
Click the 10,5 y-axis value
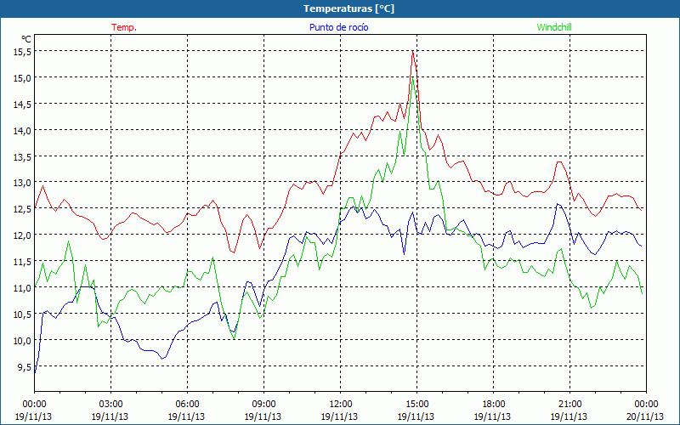(x=23, y=314)
